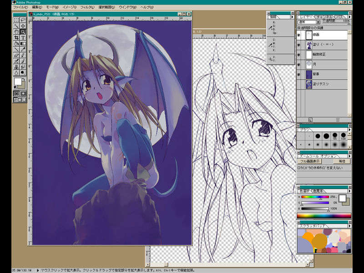Select the Rectangular Marquee tool

[x=16, y=20]
